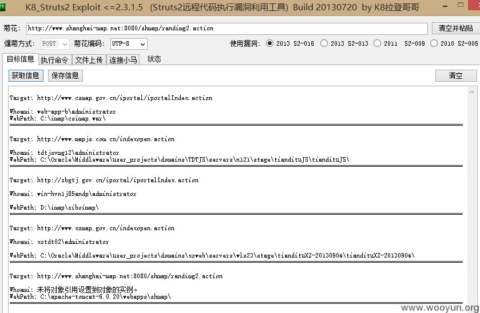Focus the target URL input field
The width and height of the screenshot is (480, 313).
point(227,29)
